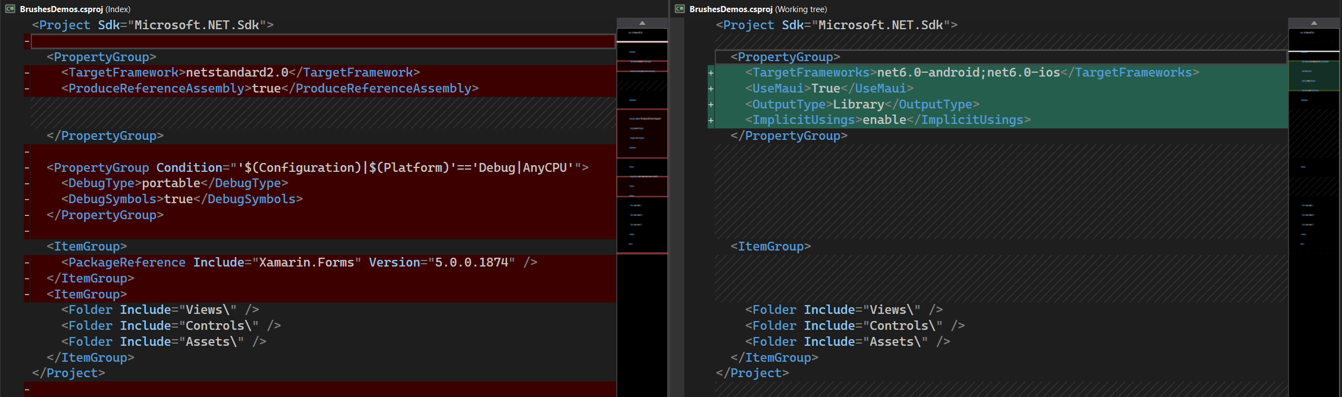Click the Working tree pane minimap overview
The image size is (1342, 397).
(1314, 212)
